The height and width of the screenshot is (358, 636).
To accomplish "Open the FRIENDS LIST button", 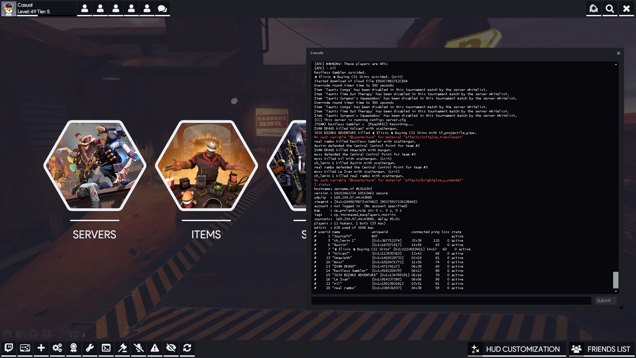I will point(602,349).
